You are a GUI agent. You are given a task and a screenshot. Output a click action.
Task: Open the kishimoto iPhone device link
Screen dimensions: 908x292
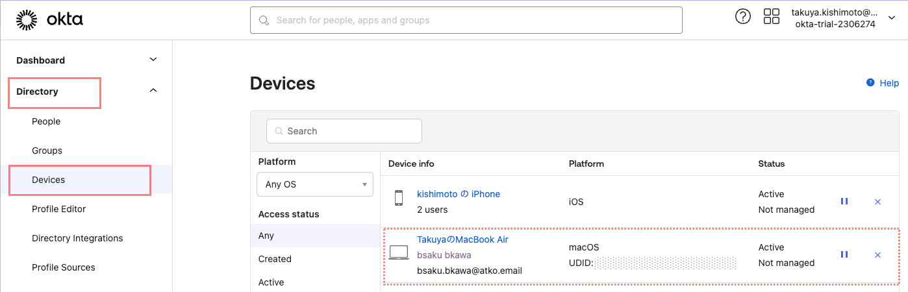coord(458,194)
